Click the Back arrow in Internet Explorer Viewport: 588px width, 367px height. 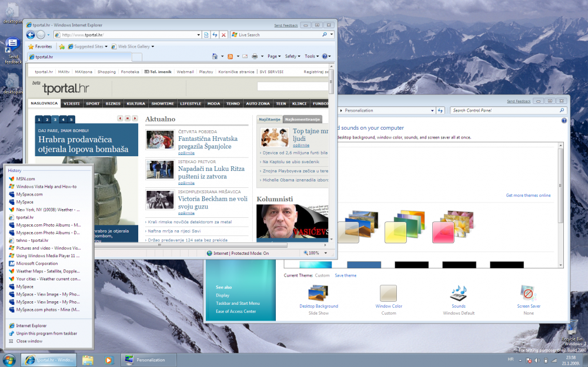[x=31, y=35]
